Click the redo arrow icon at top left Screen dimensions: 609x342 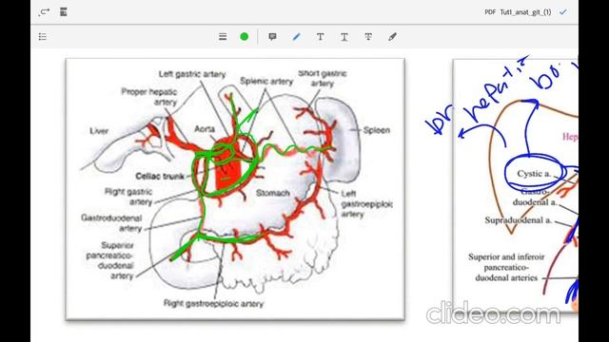(x=45, y=12)
